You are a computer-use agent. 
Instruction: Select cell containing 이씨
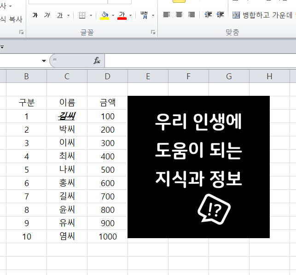tap(67, 143)
